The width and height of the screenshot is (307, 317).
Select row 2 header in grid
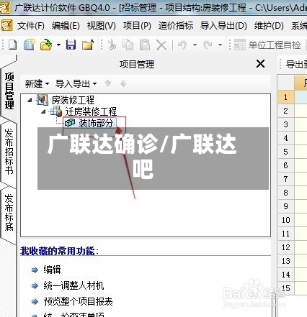point(285,111)
